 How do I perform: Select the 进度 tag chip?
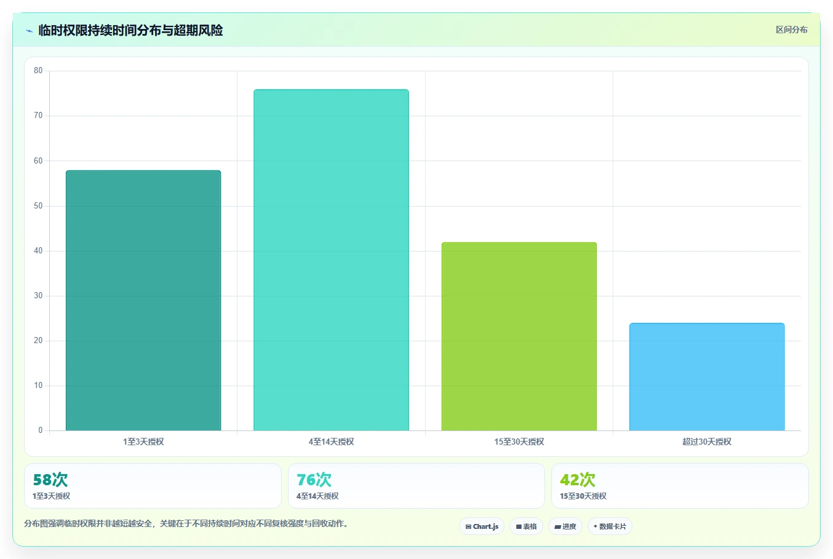565,526
